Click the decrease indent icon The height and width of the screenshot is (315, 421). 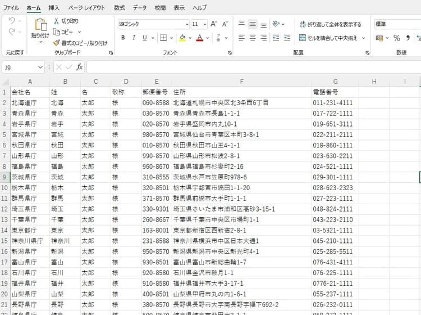pos(276,38)
